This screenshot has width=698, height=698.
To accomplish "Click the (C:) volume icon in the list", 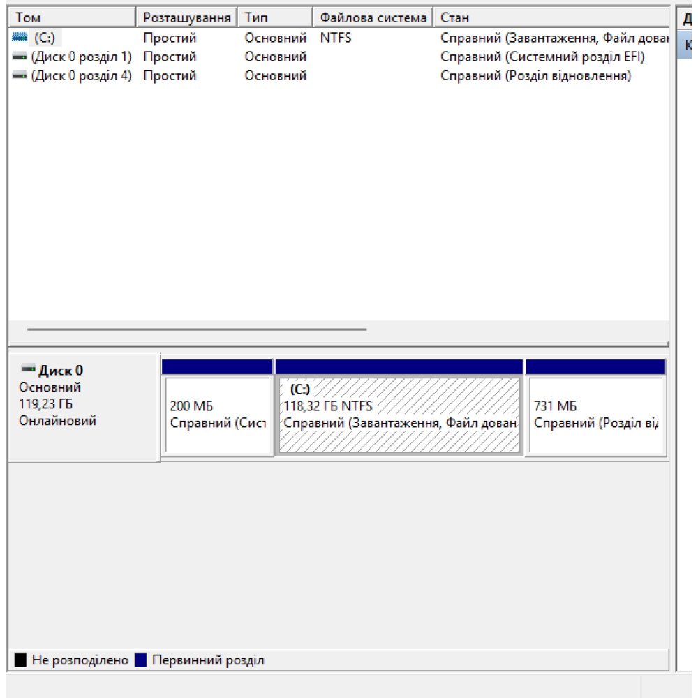I will point(20,38).
